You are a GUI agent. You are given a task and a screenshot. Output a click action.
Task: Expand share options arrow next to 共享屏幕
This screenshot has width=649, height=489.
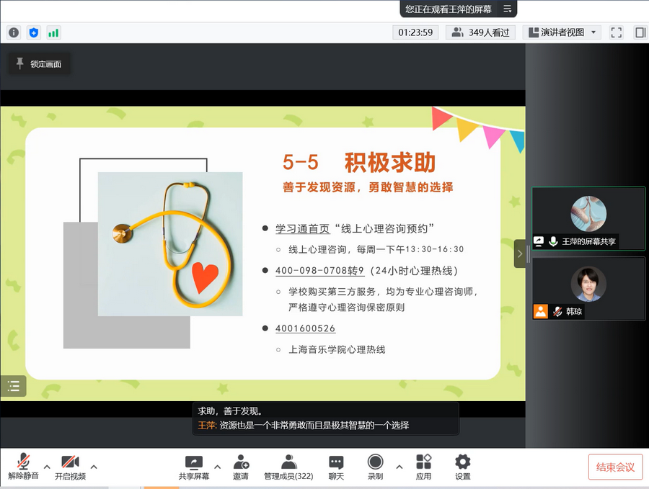click(x=217, y=467)
